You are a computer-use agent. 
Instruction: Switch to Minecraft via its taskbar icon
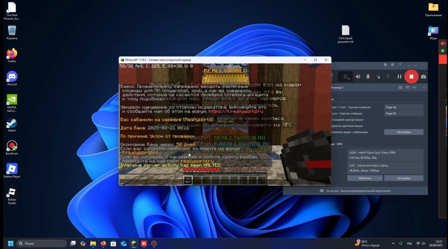pos(134,243)
